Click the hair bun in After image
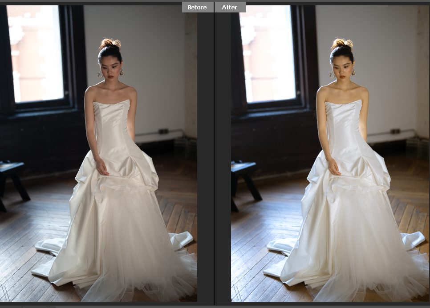 click(x=341, y=44)
